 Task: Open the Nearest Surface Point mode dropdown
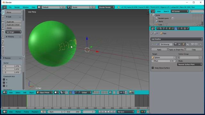pyautogui.click(x=190, y=65)
